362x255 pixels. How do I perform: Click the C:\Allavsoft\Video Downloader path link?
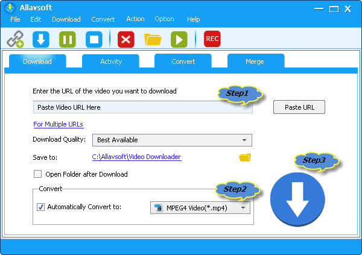[x=136, y=157]
